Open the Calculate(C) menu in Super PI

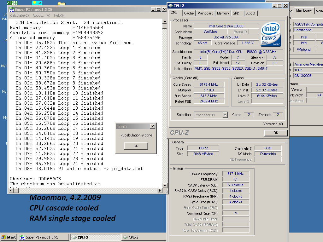pyautogui.click(x=20, y=15)
